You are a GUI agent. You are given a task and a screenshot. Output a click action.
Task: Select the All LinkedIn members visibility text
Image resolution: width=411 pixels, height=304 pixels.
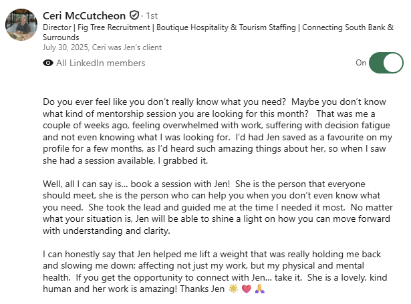(x=101, y=63)
